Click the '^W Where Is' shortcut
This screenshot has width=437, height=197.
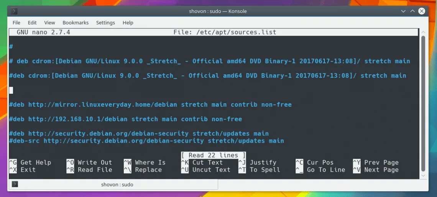(x=145, y=163)
